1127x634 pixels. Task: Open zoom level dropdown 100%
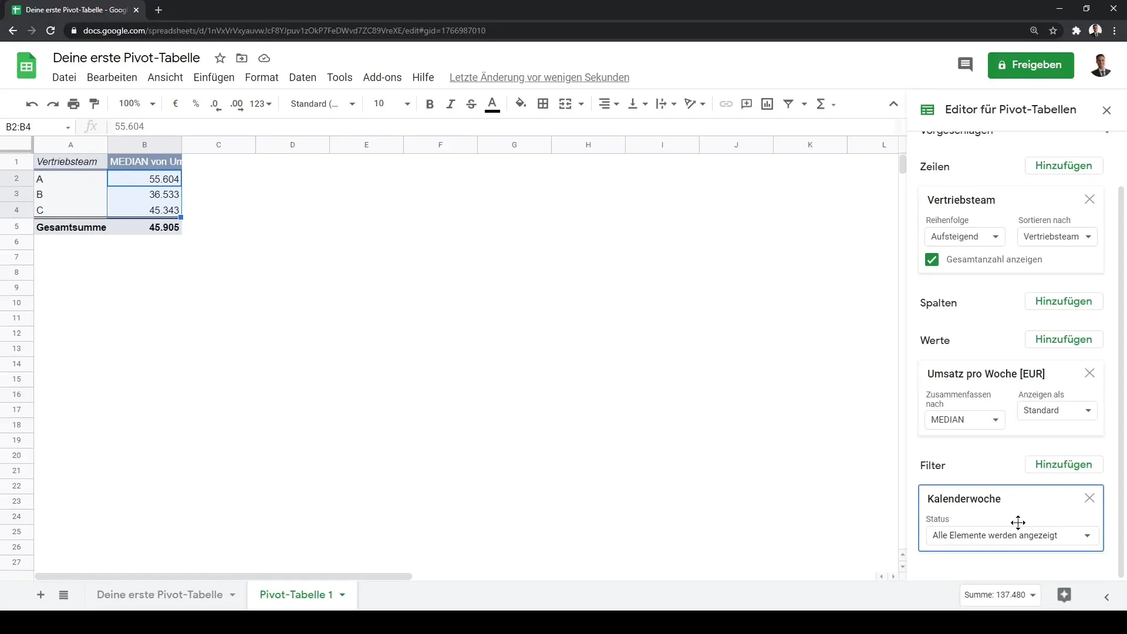coord(137,104)
